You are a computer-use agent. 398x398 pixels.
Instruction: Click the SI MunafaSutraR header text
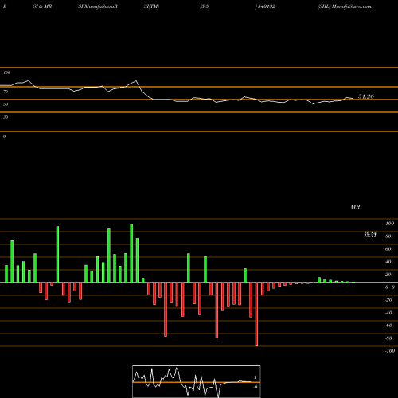(98, 6)
